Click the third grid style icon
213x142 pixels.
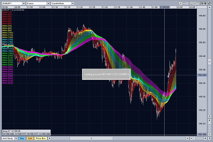[x=198, y=3]
